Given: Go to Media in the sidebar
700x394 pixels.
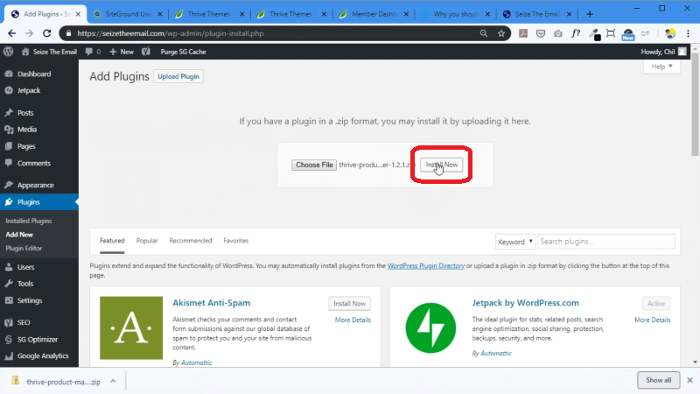Looking at the screenshot, I should pyautogui.click(x=27, y=130).
